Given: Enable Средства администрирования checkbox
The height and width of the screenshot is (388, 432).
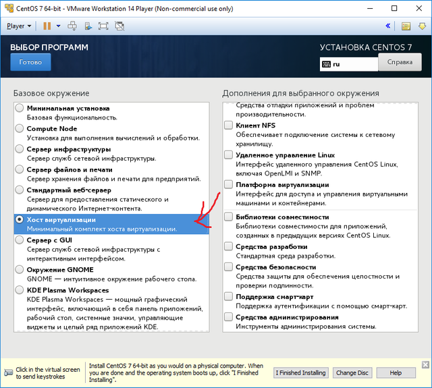Looking at the screenshot, I should point(228,317).
